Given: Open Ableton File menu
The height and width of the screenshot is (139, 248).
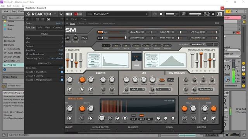Looking at the screenshot, I should coord(3,6).
